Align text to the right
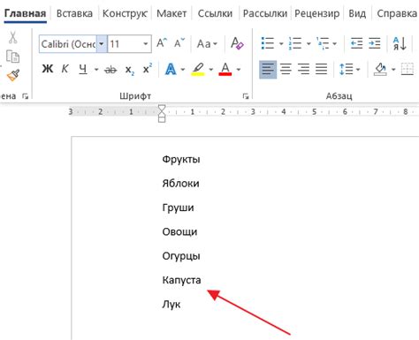 (x=303, y=70)
